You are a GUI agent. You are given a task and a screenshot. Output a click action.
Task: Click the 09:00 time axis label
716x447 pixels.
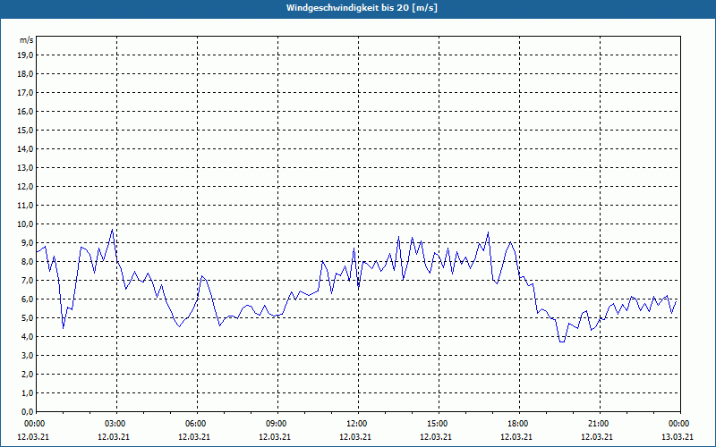coord(277,424)
